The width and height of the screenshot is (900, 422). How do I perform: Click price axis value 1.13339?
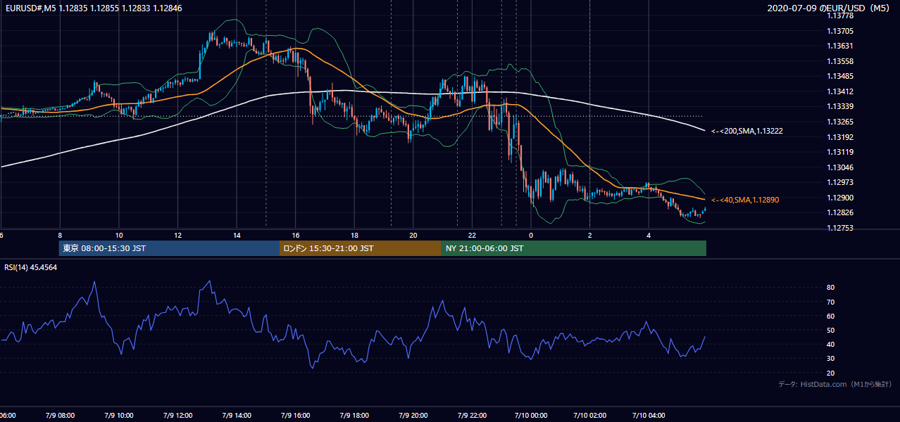[x=840, y=106]
